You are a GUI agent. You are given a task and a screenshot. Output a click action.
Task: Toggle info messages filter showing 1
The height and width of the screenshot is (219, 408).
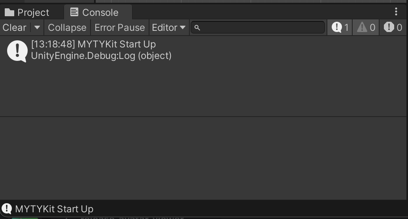point(340,27)
